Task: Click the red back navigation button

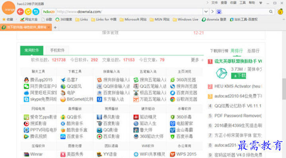Action: 20,12
